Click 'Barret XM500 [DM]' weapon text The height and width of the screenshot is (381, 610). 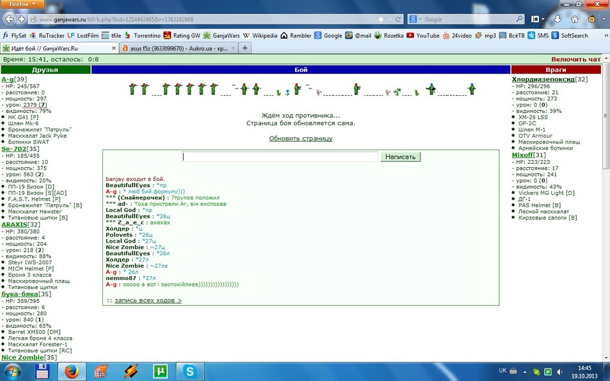click(x=34, y=332)
